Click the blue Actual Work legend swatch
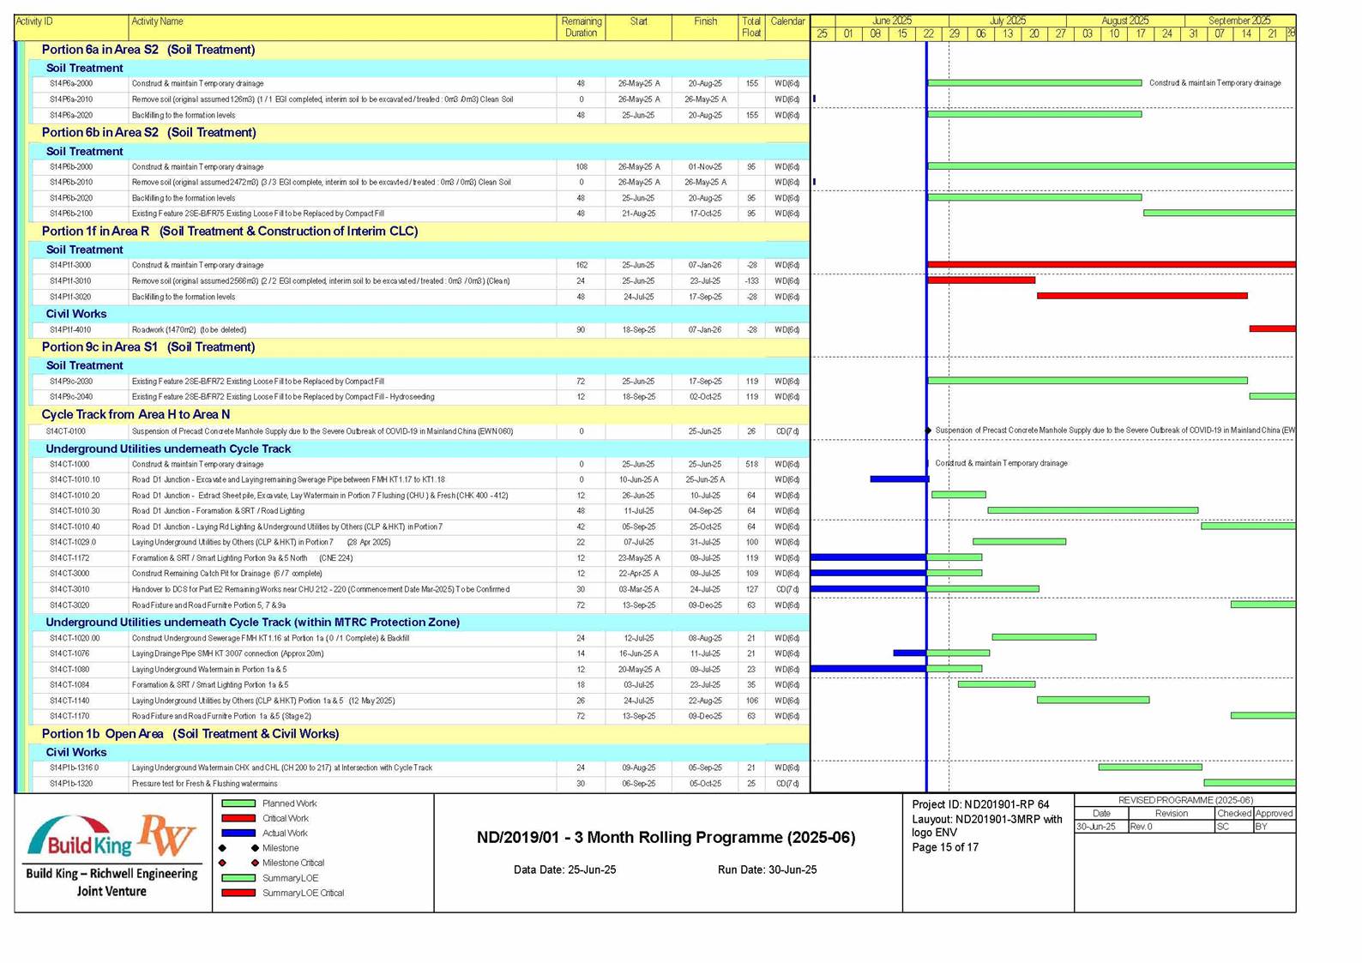This screenshot has width=1362, height=963. 238,833
